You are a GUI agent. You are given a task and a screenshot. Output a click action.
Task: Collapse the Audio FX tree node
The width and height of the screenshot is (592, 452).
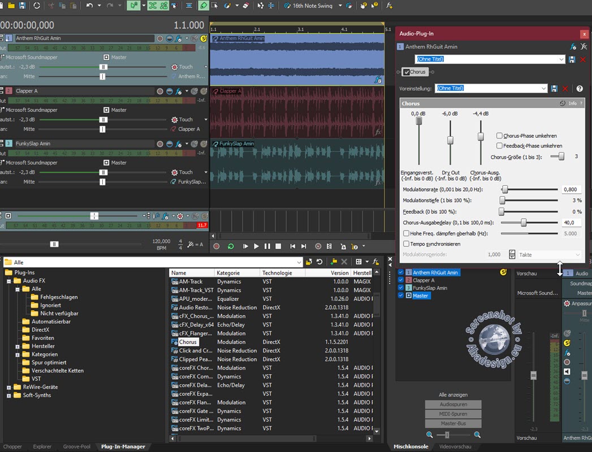click(8, 281)
